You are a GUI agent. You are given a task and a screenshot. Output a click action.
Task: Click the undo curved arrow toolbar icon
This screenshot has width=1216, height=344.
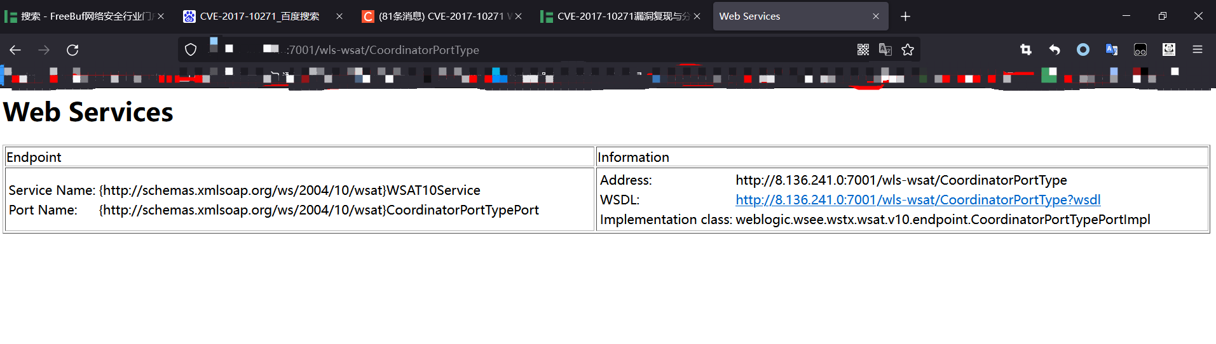(1055, 50)
